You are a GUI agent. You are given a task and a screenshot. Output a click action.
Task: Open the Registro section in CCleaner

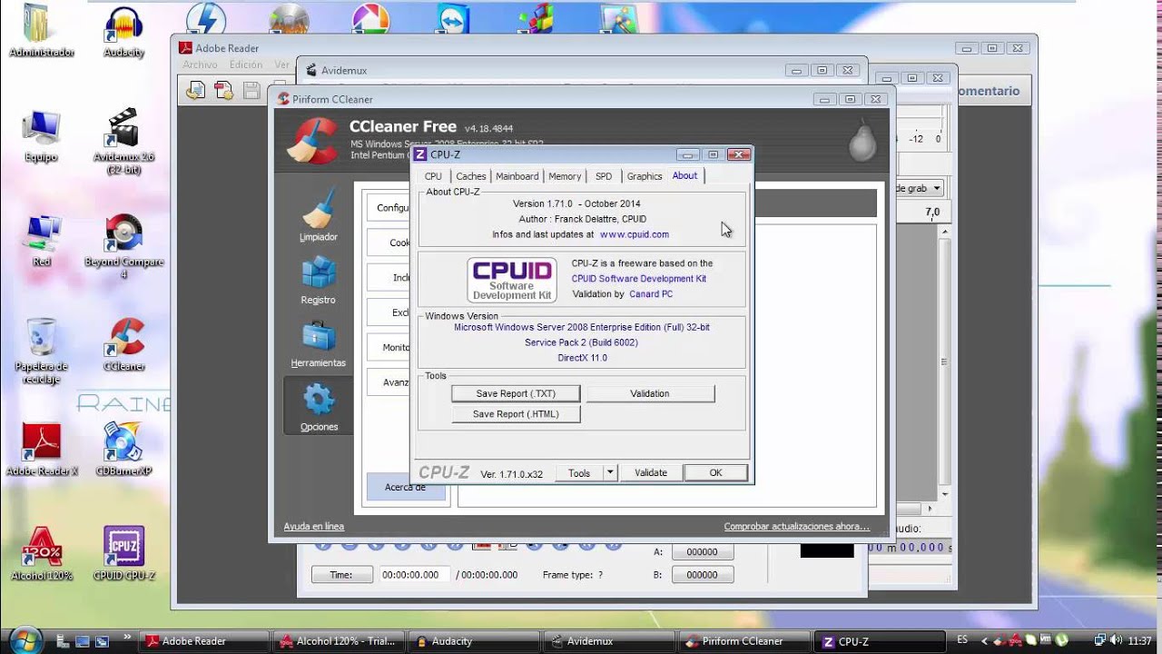click(x=319, y=281)
